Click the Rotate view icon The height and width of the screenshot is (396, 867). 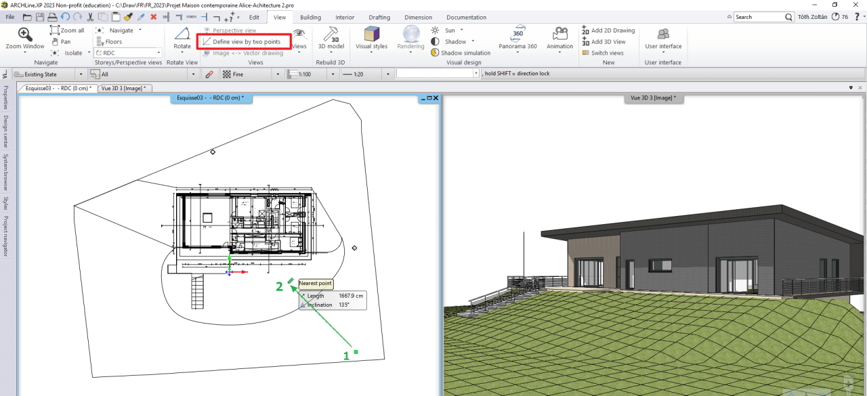[x=182, y=34]
